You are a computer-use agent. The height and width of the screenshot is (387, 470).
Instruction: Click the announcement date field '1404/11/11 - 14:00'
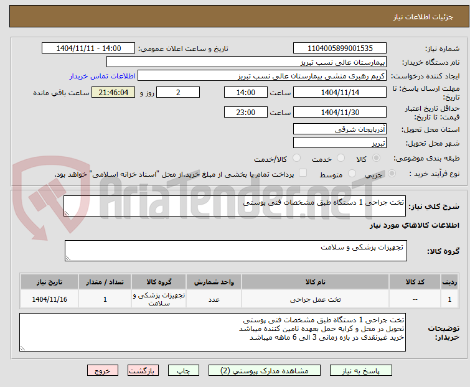[88, 49]
